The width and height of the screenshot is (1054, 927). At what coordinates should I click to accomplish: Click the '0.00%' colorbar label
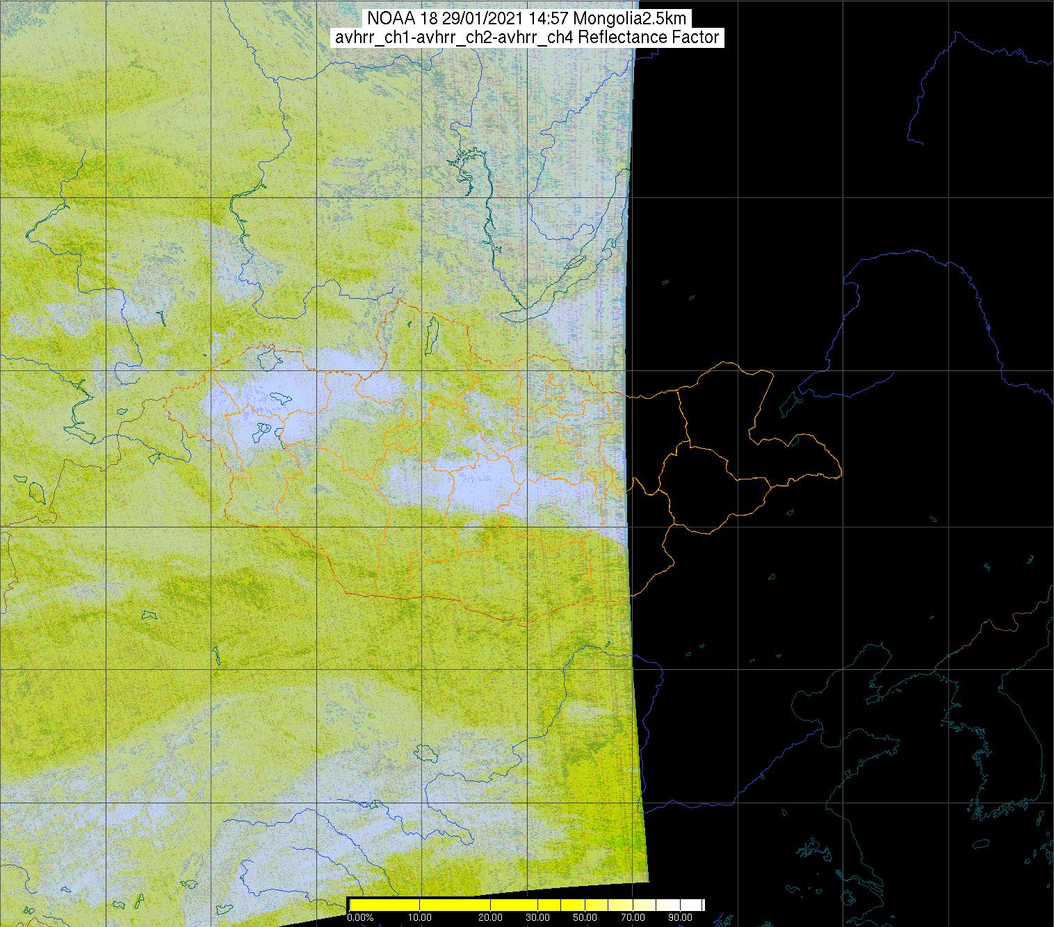tap(361, 918)
